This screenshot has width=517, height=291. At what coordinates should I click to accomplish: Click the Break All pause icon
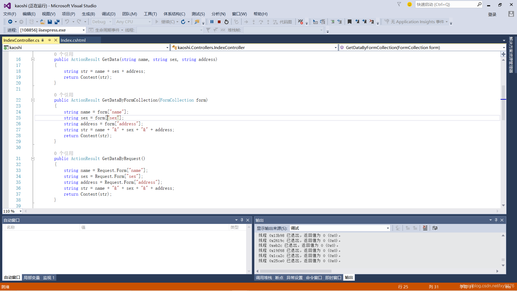point(212,22)
